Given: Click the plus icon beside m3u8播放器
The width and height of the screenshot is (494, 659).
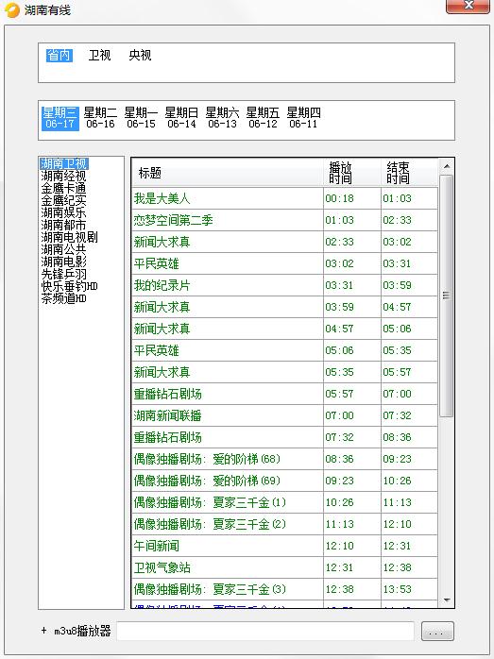Looking at the screenshot, I should 43,631.
